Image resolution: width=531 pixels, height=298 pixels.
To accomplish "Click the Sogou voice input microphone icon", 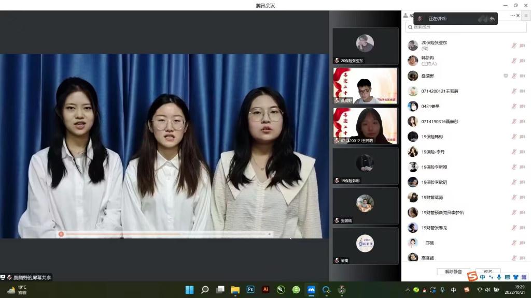I will tap(498, 277).
